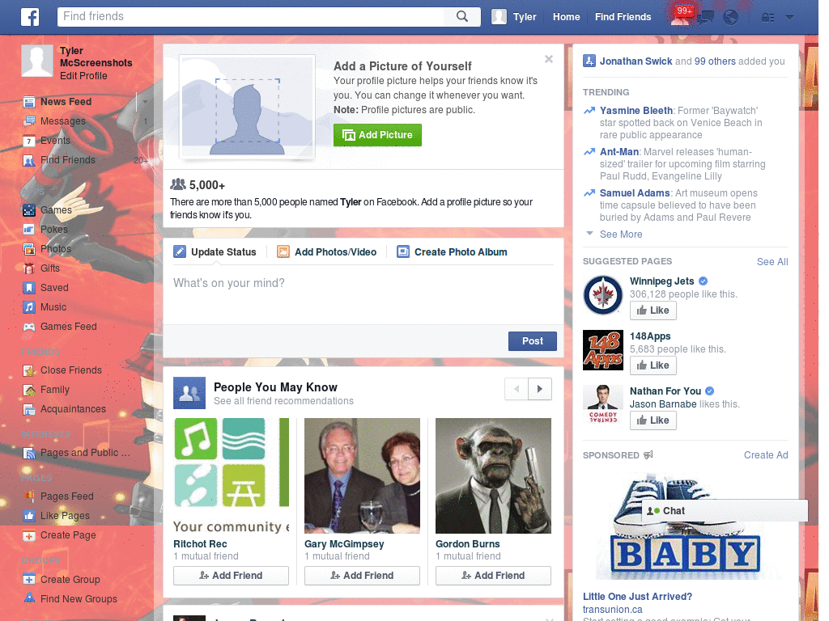Open Music icon in sidebar

tap(29, 307)
